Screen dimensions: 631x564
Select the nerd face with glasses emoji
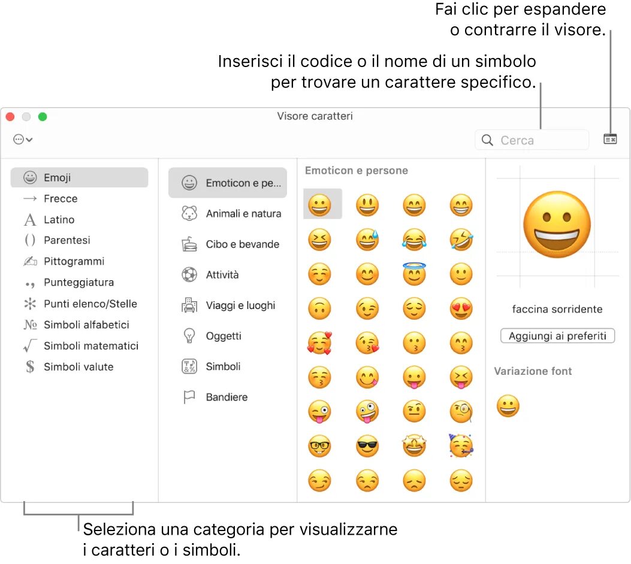click(319, 446)
